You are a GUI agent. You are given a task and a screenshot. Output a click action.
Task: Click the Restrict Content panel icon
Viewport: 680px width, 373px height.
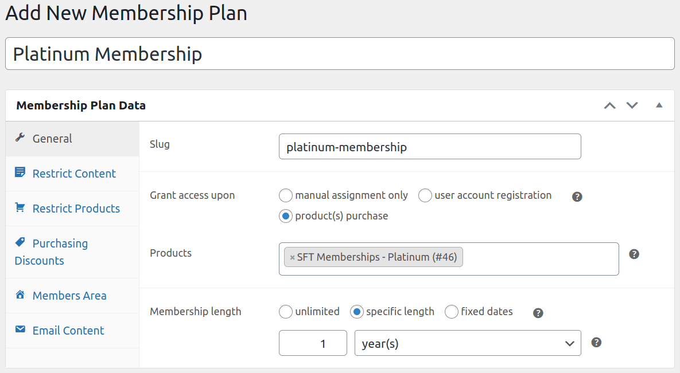coord(19,172)
